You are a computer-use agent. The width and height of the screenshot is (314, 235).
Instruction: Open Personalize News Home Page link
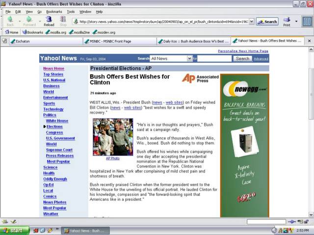pyautogui.click(x=243, y=51)
